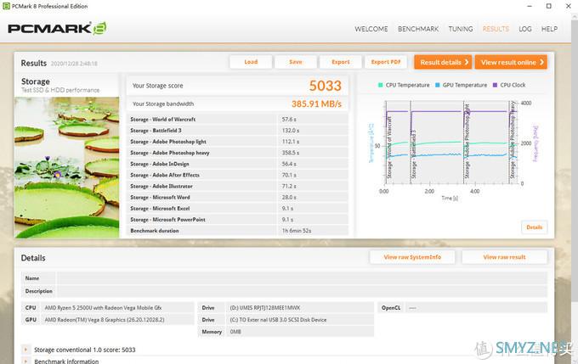Viewport: 578px width, 364px height.
Task: Select Storage - Microsoft Word row
Action: (x=238, y=198)
